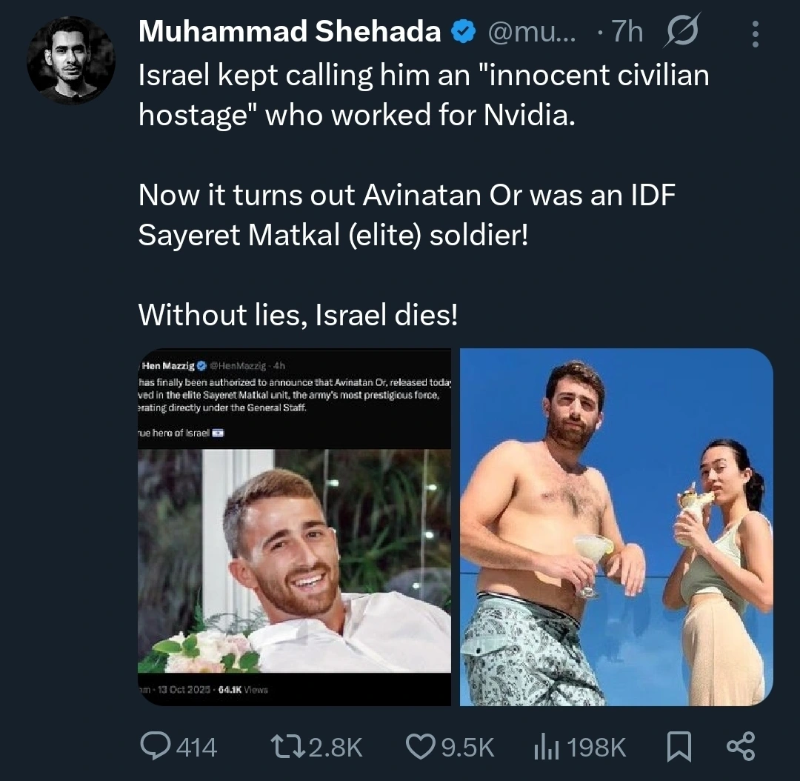This screenshot has width=800, height=781.
Task: Open Muhammad Shehada's profile avatar
Action: click(x=71, y=59)
